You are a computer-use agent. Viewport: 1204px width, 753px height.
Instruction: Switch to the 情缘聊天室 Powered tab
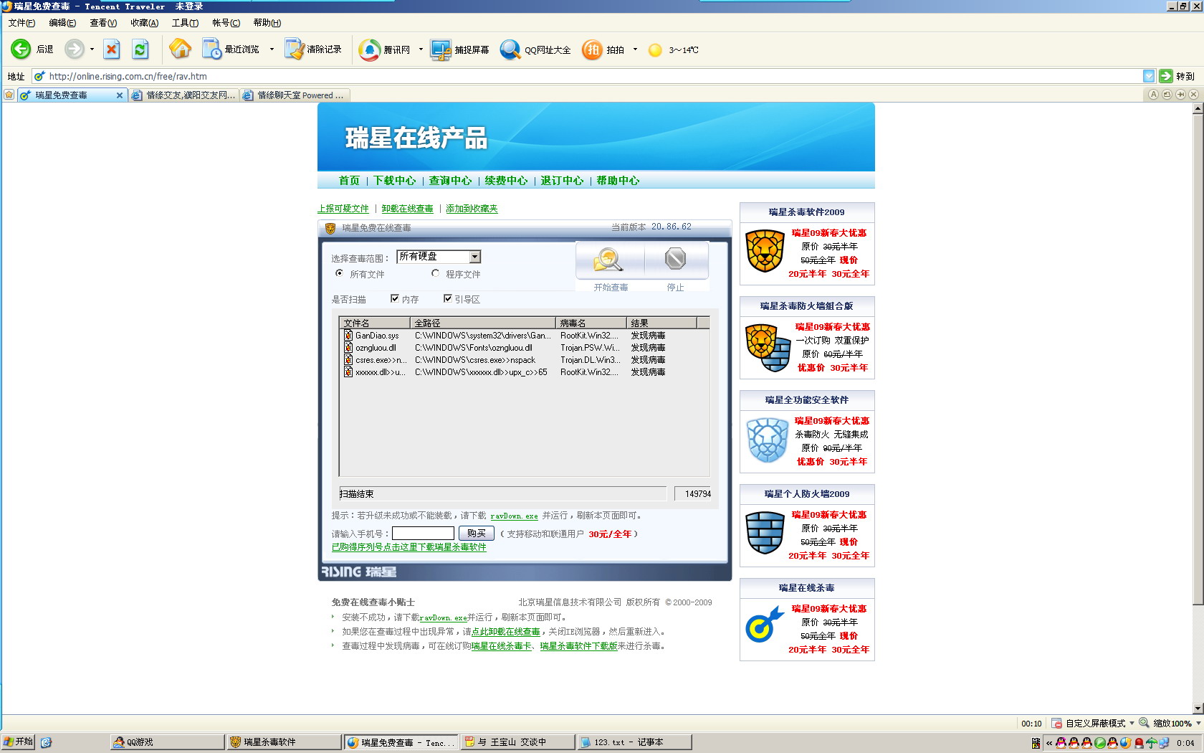295,95
